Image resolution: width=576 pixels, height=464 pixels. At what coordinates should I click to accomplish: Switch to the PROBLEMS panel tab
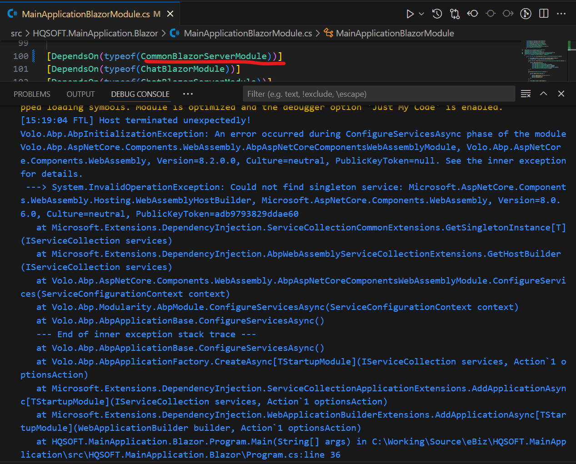click(32, 94)
